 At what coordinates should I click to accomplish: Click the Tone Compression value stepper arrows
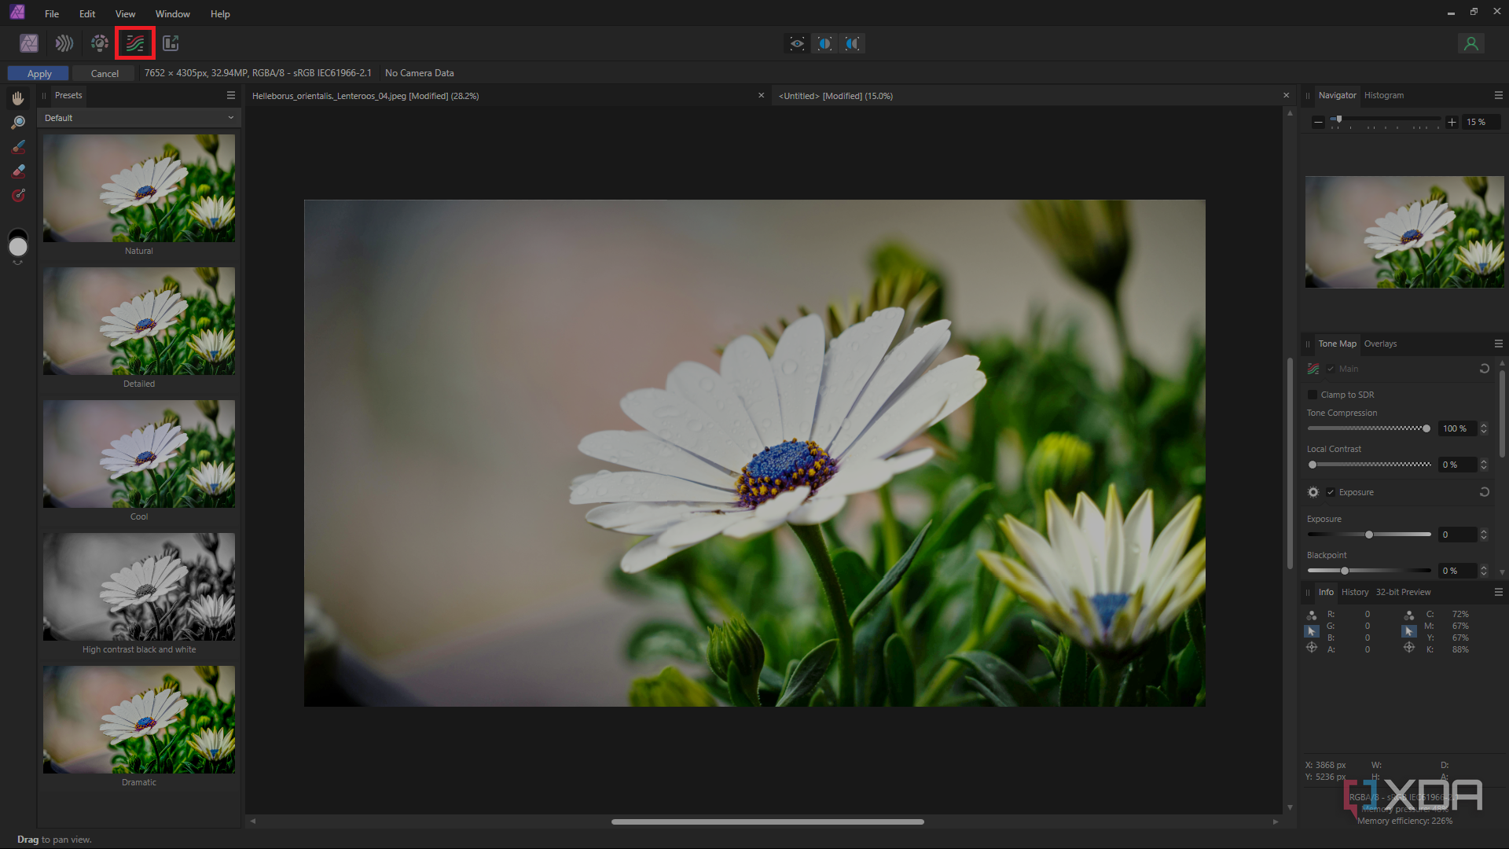(1483, 428)
